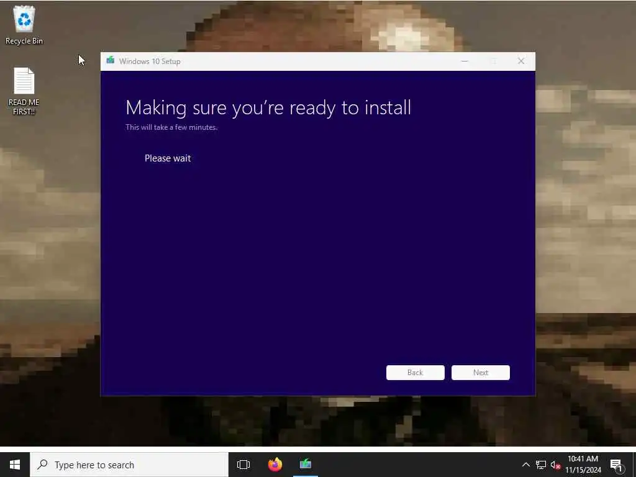The width and height of the screenshot is (636, 477).
Task: Click the Type here to search box
Action: pyautogui.click(x=129, y=465)
